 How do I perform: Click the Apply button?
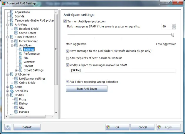[168, 127]
